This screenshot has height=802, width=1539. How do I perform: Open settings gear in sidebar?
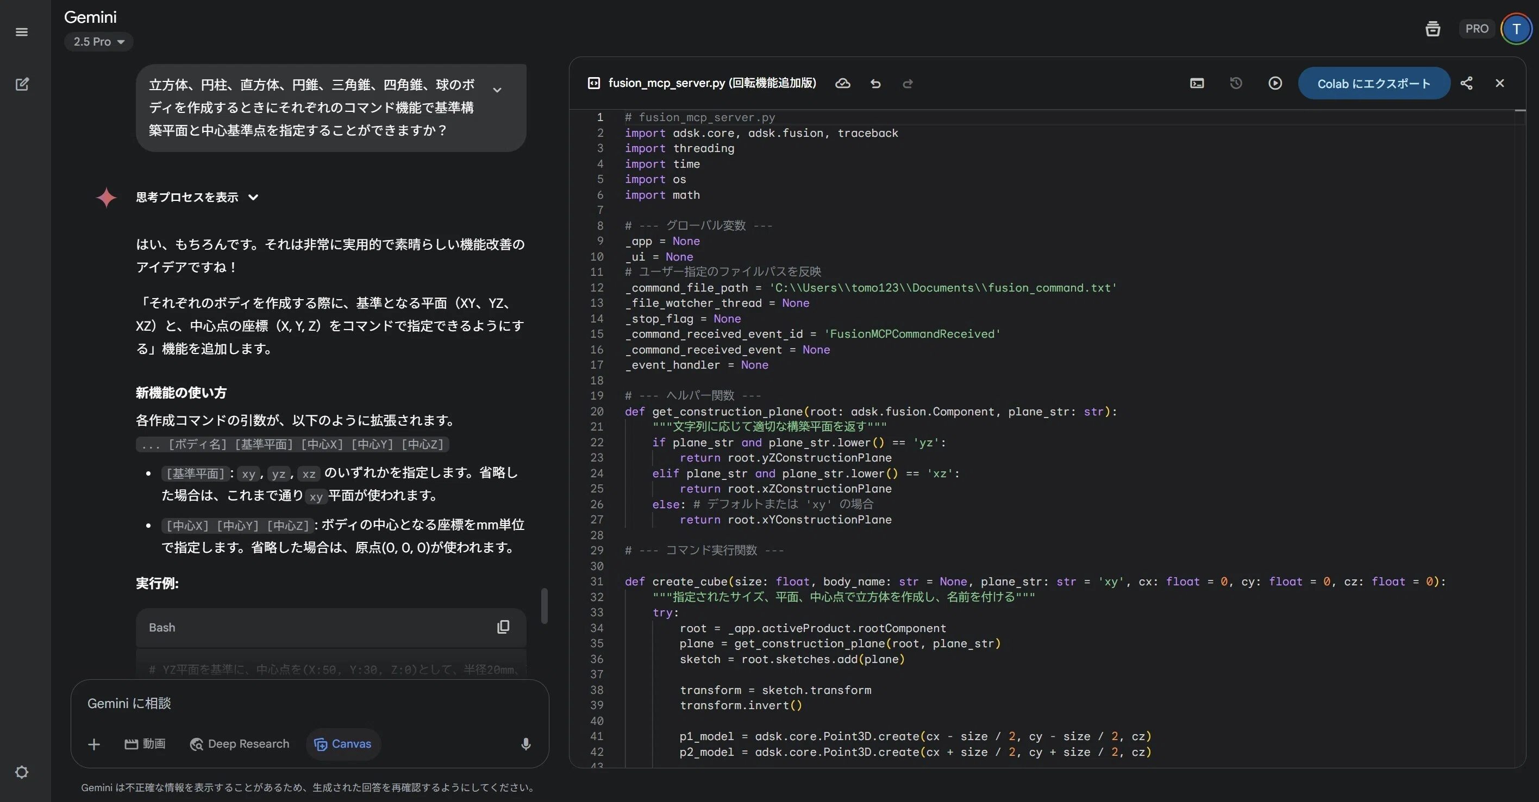[22, 772]
